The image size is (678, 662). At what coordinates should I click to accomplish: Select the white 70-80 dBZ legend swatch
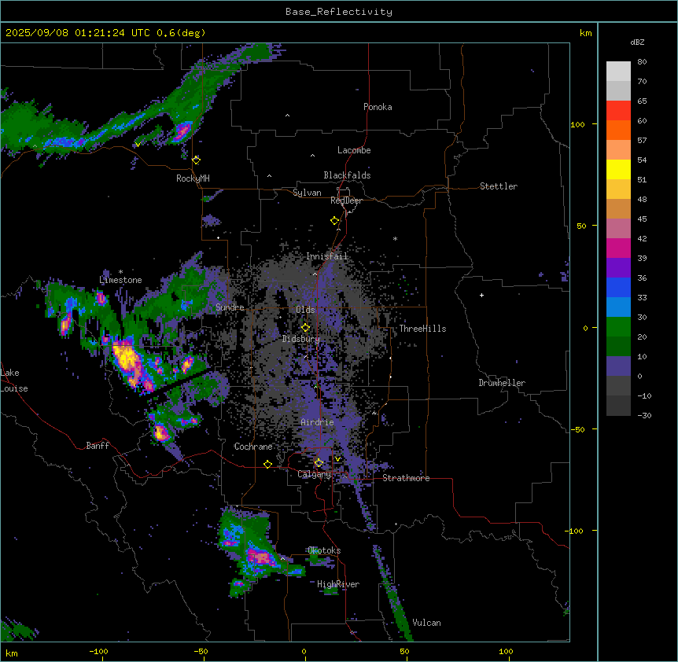[x=618, y=71]
